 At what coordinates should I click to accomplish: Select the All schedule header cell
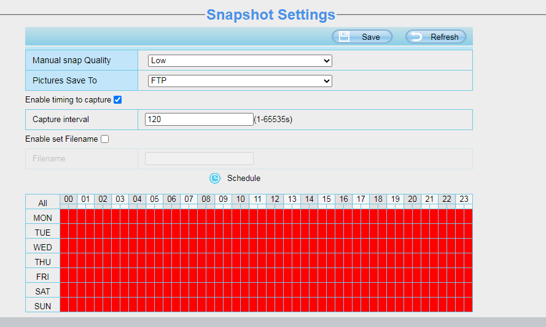pos(42,203)
